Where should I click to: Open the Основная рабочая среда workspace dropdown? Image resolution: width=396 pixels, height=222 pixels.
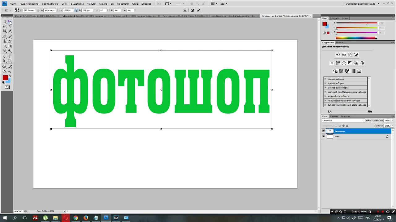click(362, 4)
